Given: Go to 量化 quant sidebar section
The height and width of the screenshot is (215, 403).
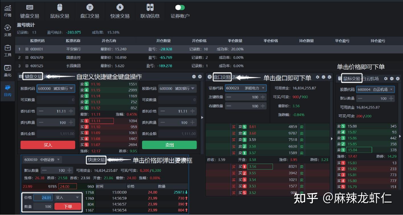Looking at the screenshot, I should click(x=8, y=71).
